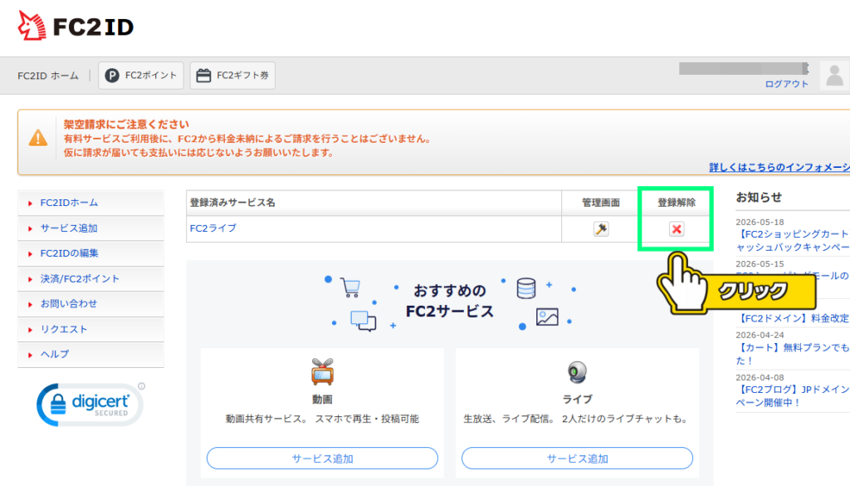Viewport: 850px width, 486px height.
Task: Open お問い合わせ in the sidebar
Action: [90, 304]
